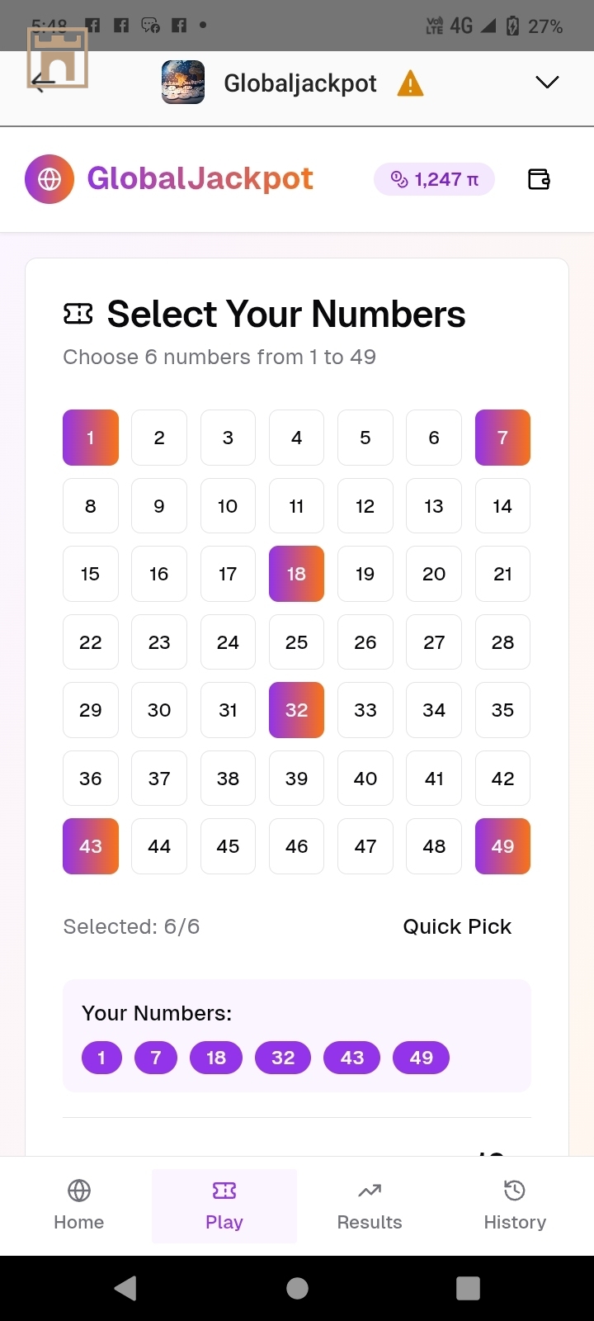Deselect number 49 in the grid

pyautogui.click(x=502, y=846)
